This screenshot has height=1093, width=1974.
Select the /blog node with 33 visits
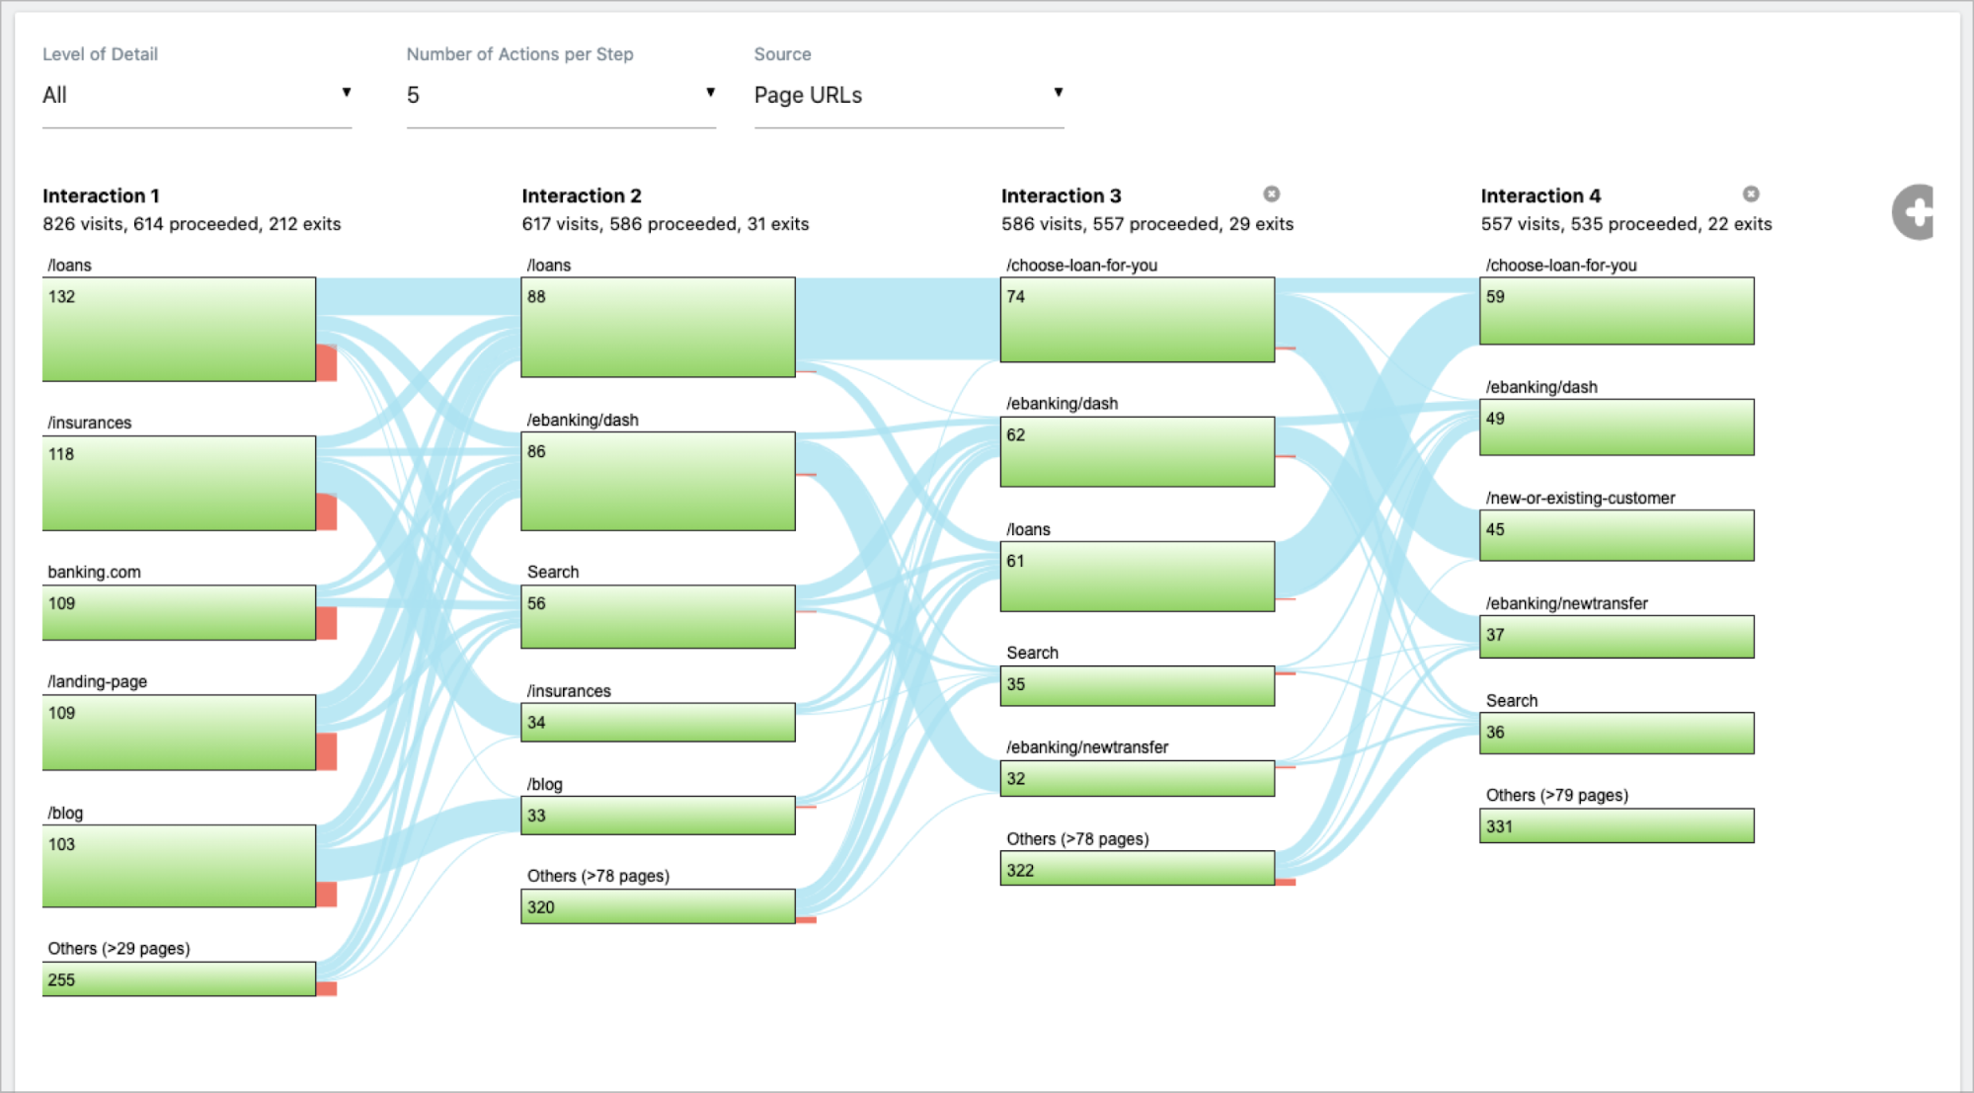click(x=658, y=816)
